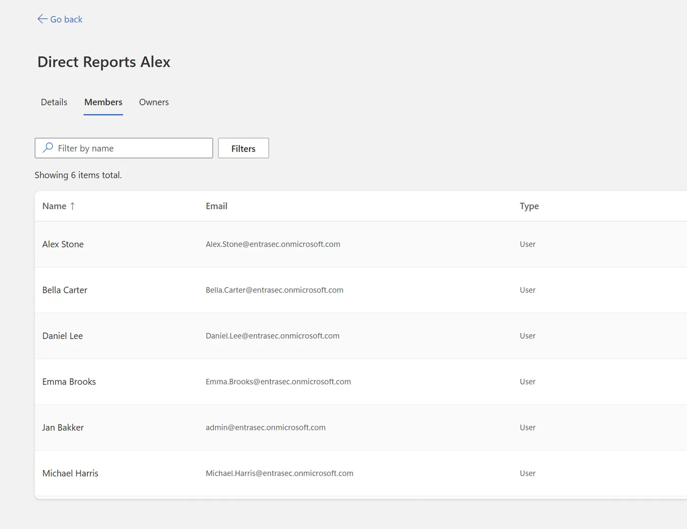Click Michael.Harris@entrasec.onmicrosoft.com email
Viewport: 687px width, 529px height.
pyautogui.click(x=279, y=473)
